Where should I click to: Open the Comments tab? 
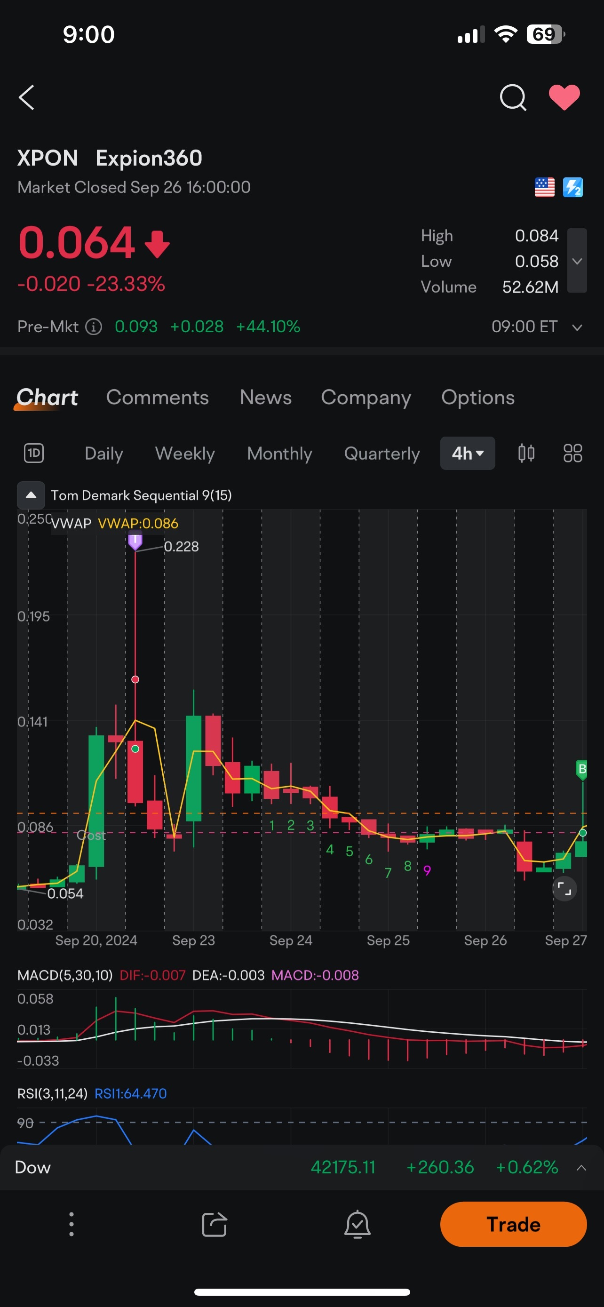(x=157, y=397)
